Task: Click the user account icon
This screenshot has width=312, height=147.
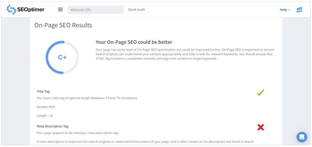Action: tap(299, 10)
